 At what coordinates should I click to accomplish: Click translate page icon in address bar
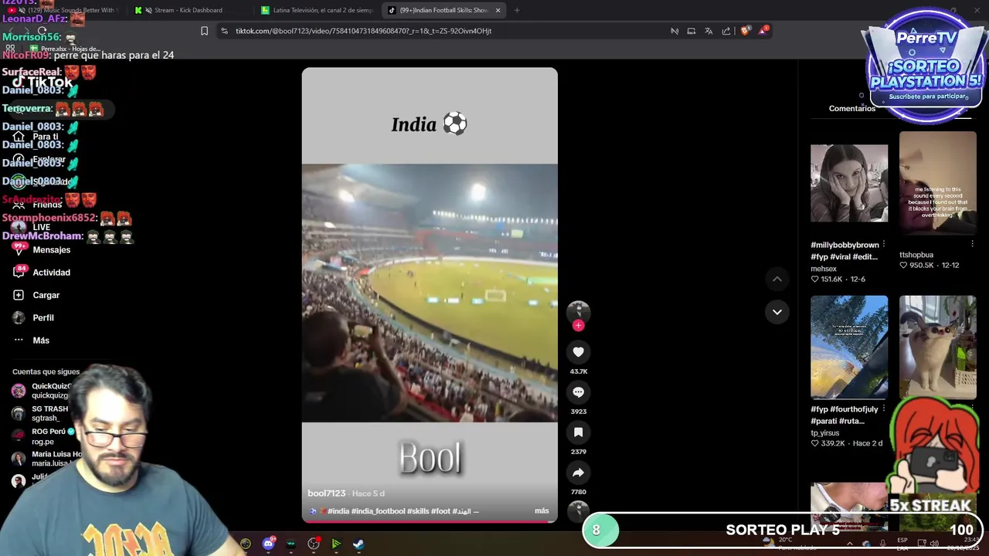tap(709, 31)
